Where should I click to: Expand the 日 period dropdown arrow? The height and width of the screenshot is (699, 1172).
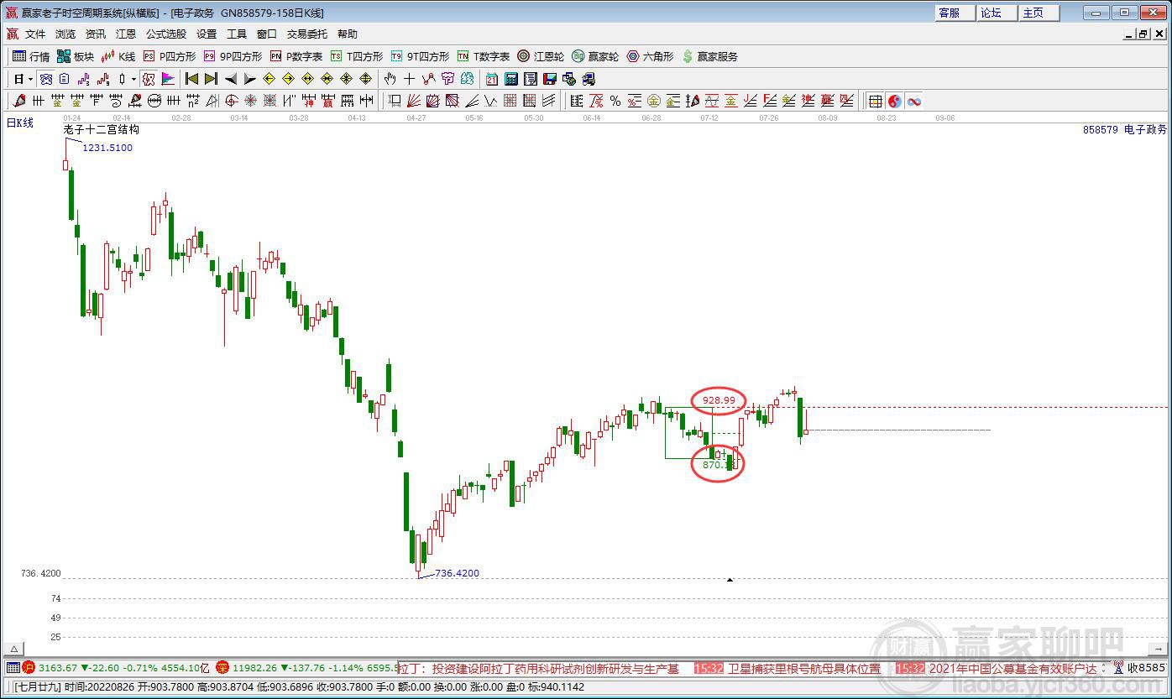(31, 79)
